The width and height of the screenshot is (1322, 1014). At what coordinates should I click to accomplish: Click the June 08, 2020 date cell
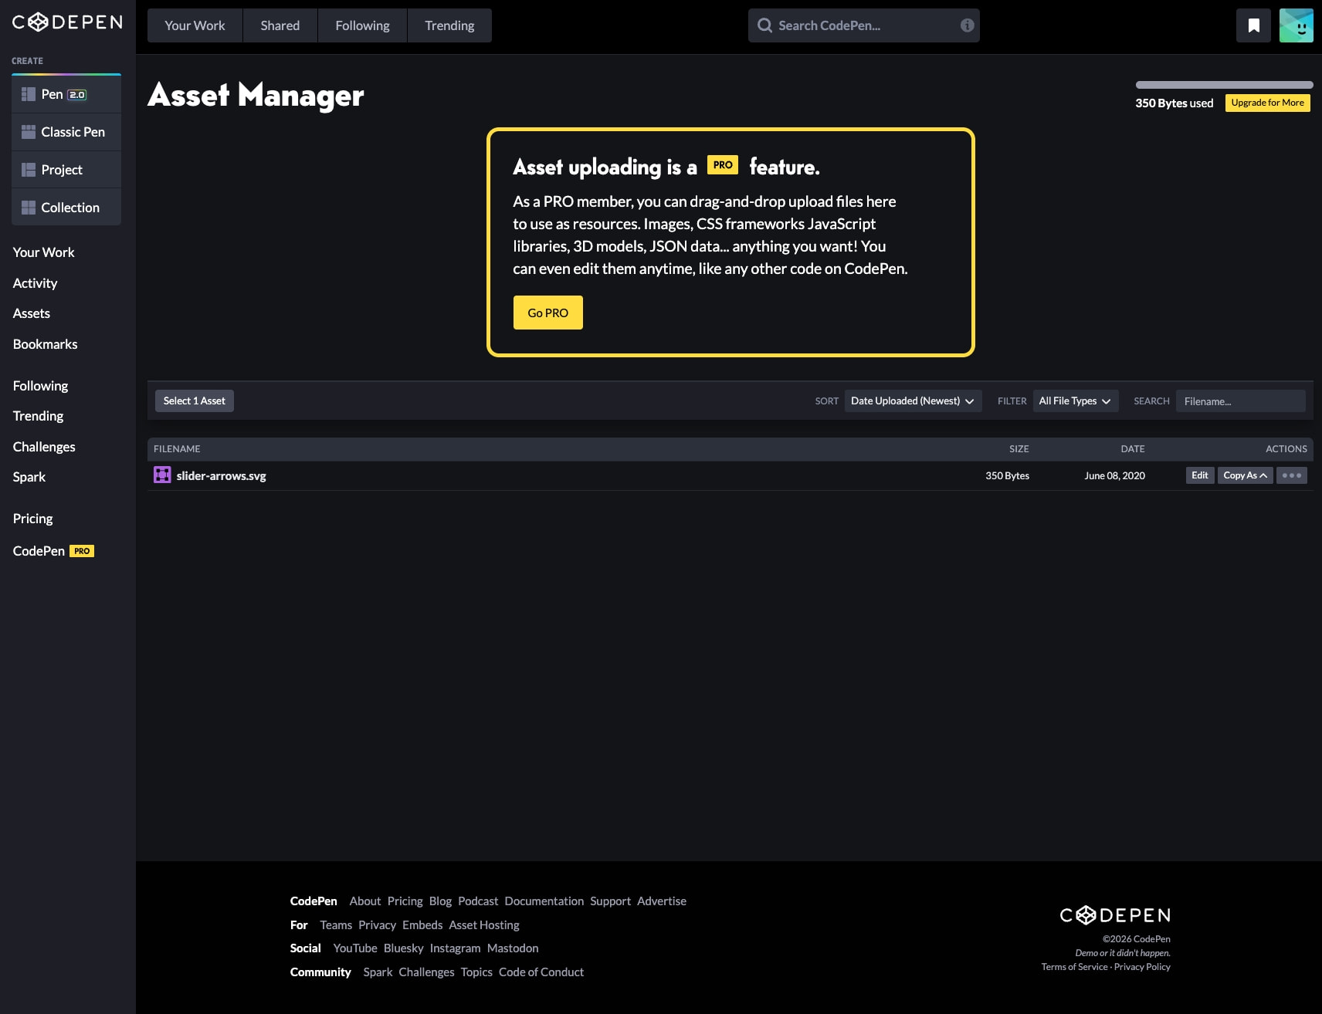coord(1115,475)
